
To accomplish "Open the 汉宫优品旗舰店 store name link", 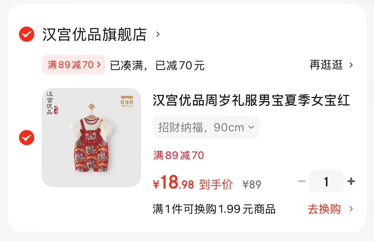I will [x=95, y=34].
